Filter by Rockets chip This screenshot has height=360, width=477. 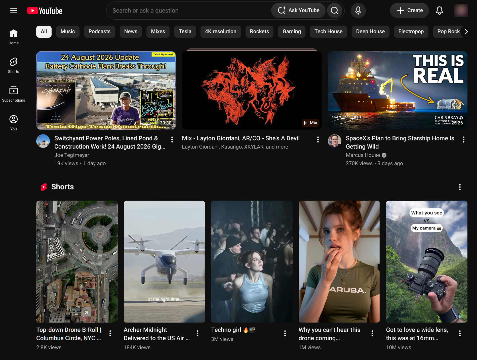pos(259,32)
